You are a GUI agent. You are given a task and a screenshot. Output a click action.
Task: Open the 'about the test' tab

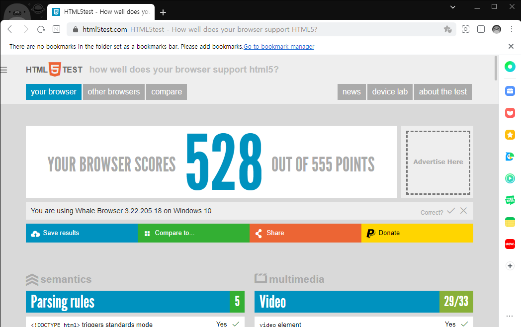443,92
